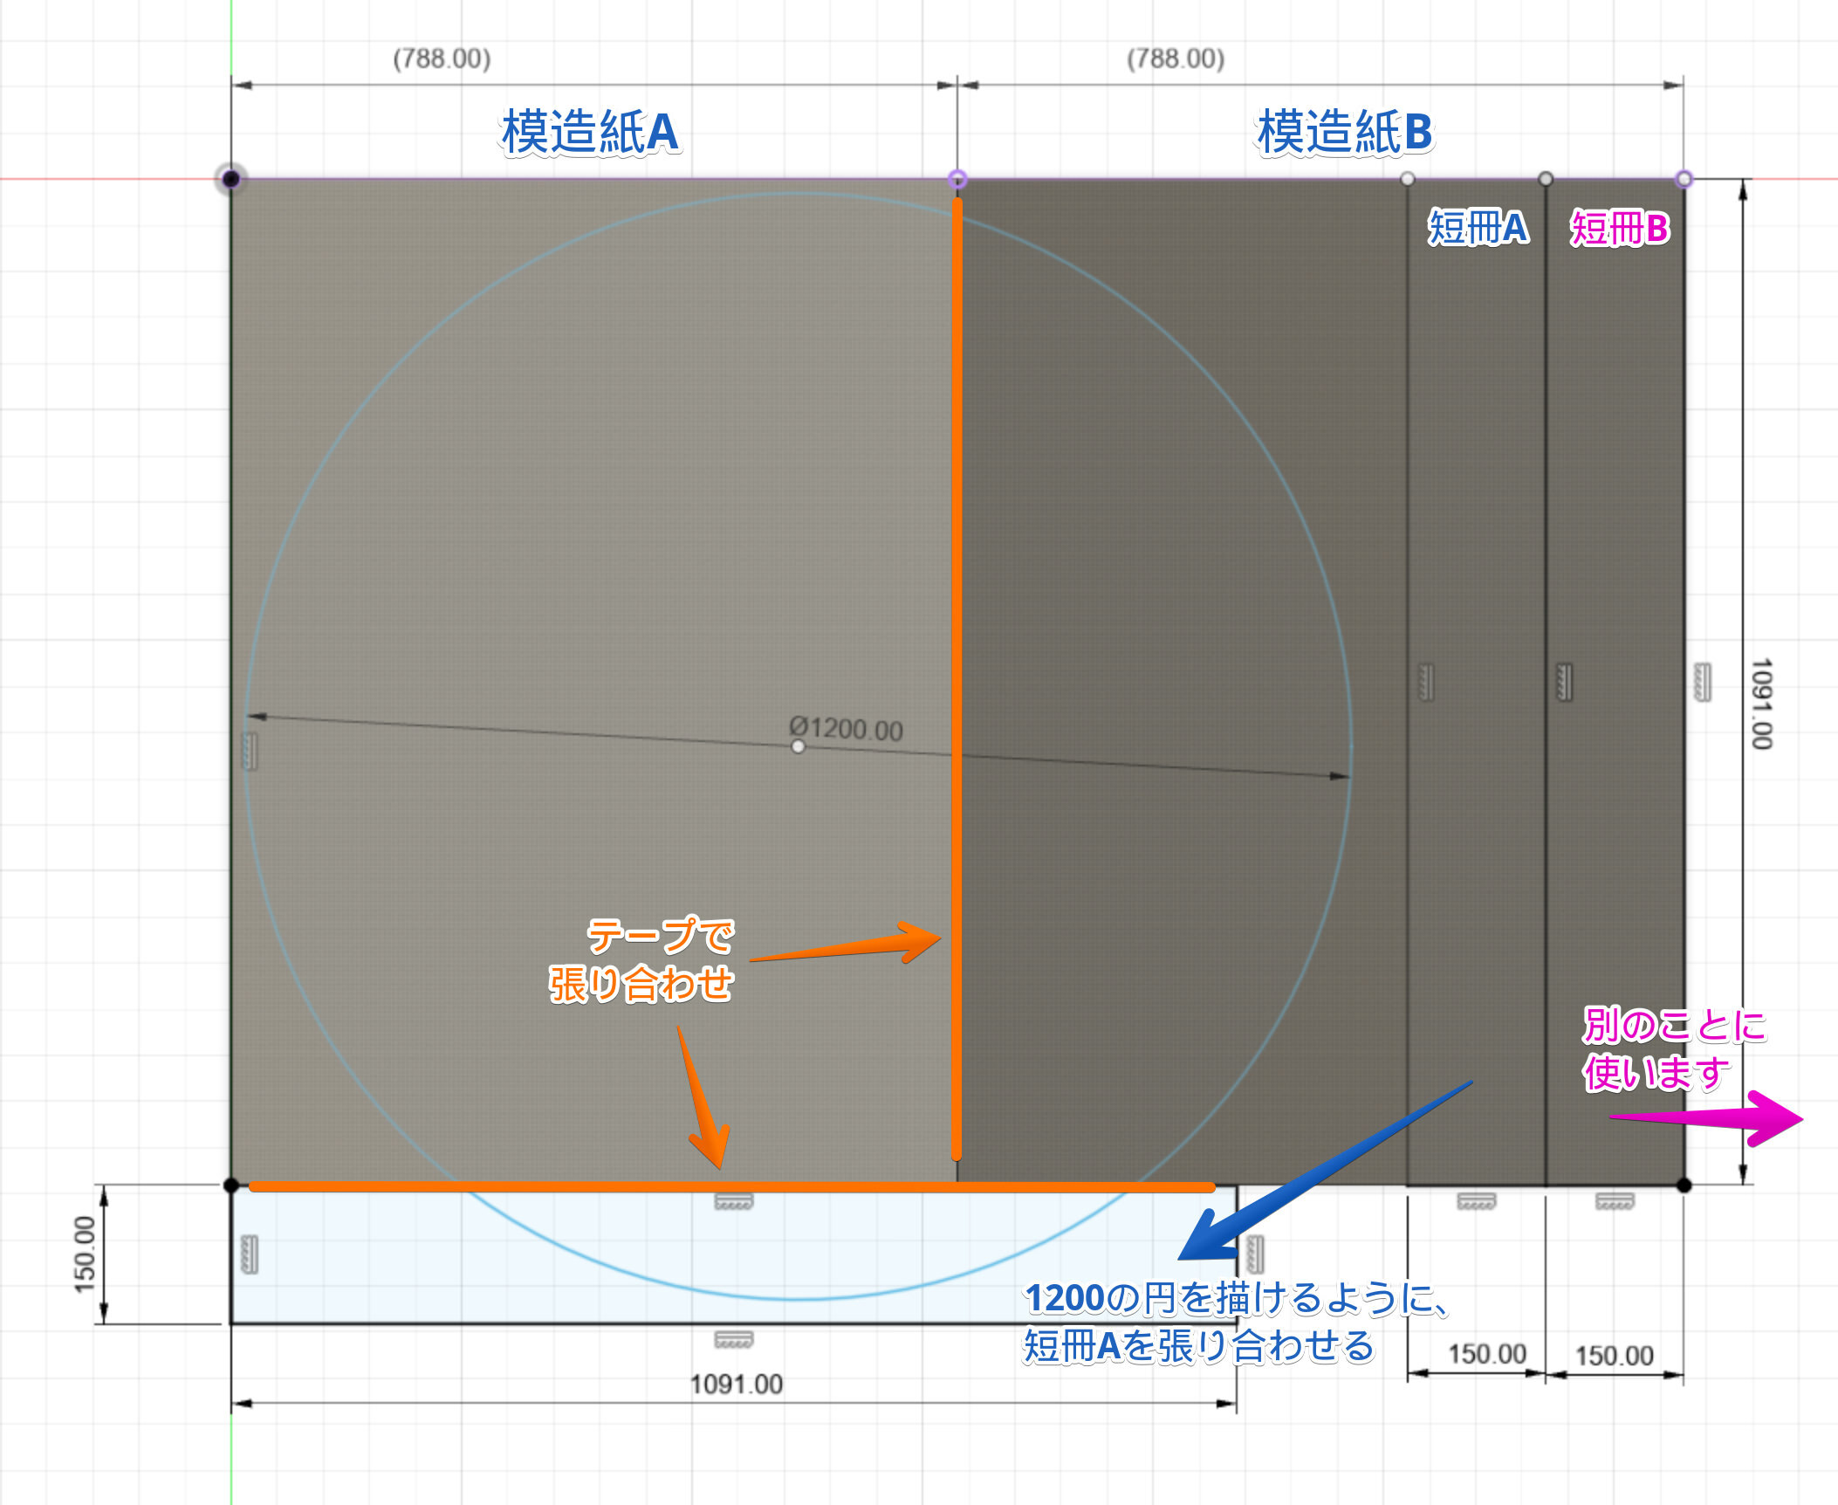Click the black origin point at top left
Image resolution: width=1838 pixels, height=1505 pixels.
(230, 179)
